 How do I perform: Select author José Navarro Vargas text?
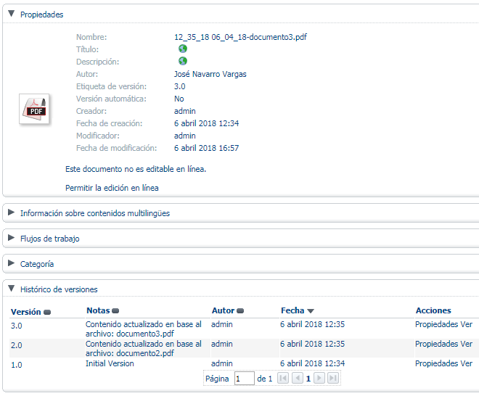pos(210,74)
